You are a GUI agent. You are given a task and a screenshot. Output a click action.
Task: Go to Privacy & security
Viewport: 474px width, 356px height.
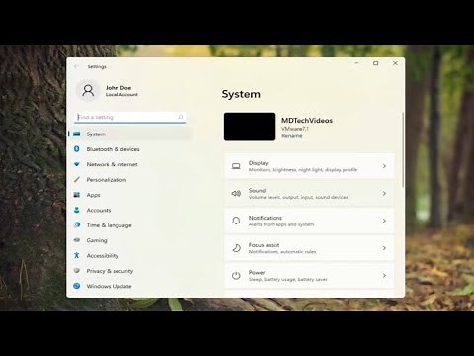pyautogui.click(x=129, y=271)
